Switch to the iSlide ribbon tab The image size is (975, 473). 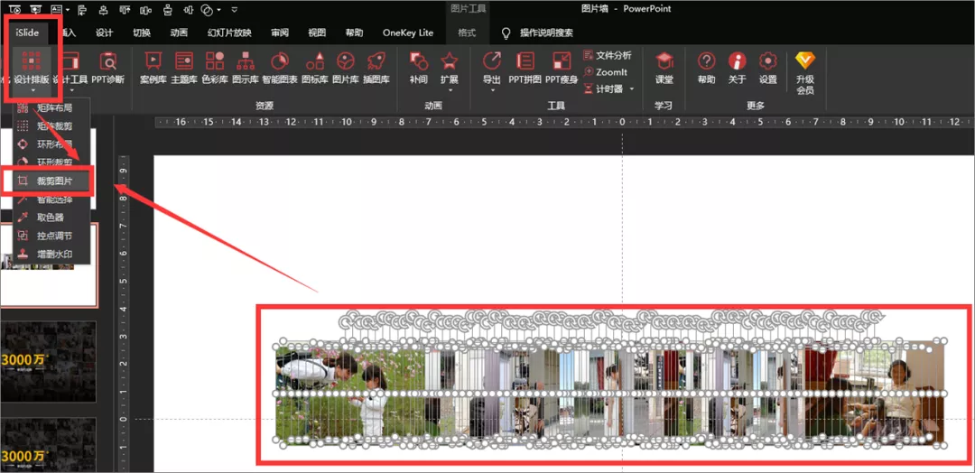click(27, 32)
